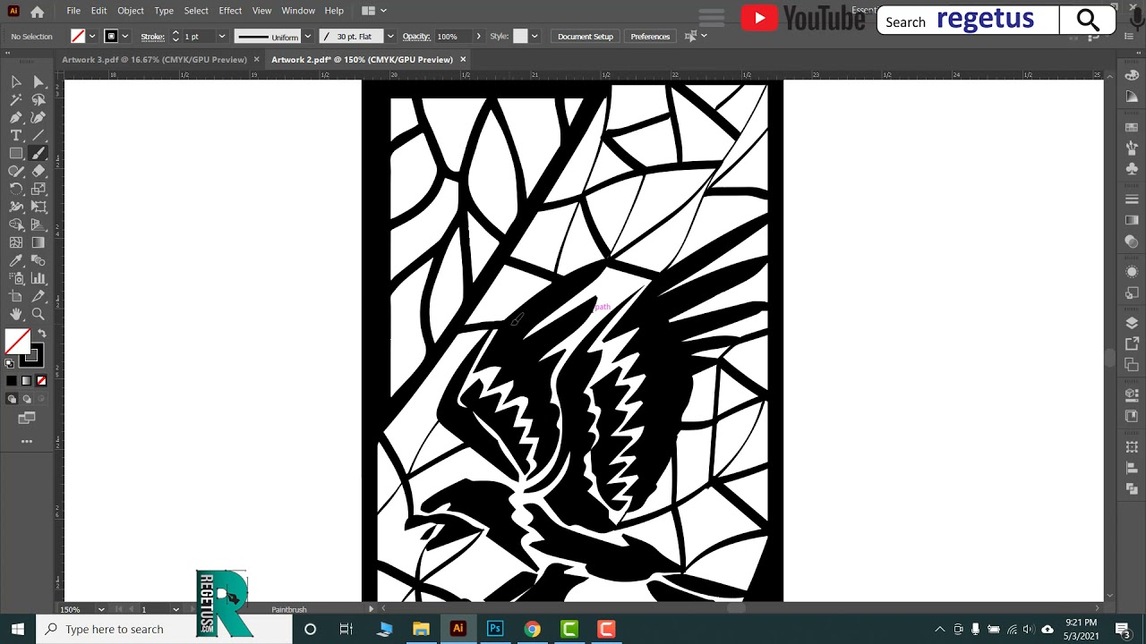1146x644 pixels.
Task: Select the Hand tool
Action: (16, 315)
